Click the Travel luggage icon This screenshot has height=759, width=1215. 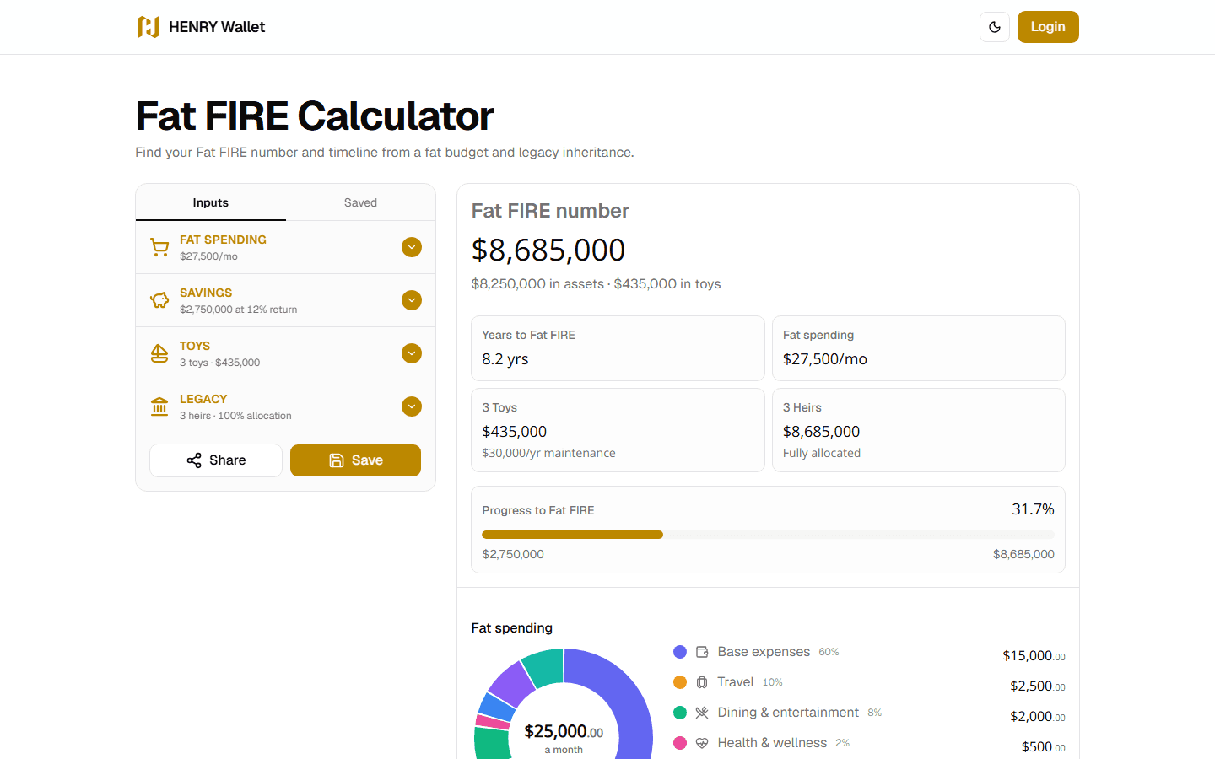coord(702,682)
